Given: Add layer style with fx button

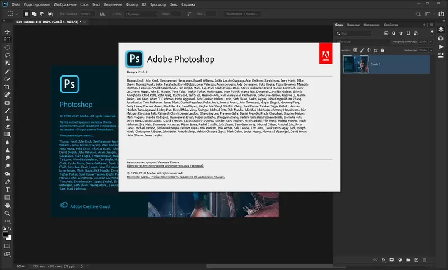Looking at the screenshot, I should (x=384, y=260).
